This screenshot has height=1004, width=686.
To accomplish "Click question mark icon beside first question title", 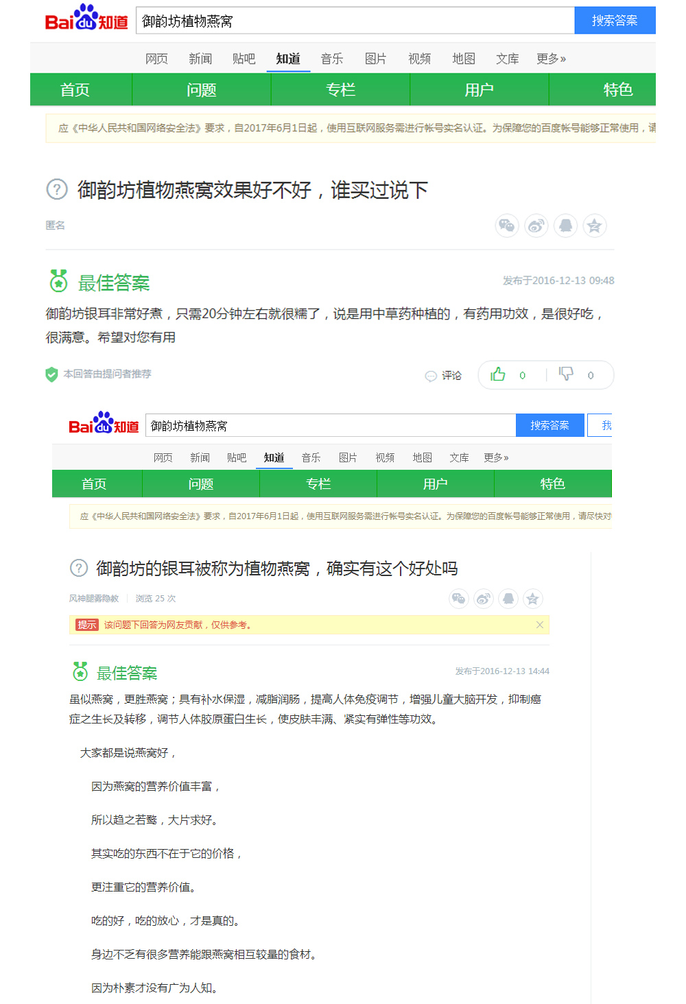I will click(x=57, y=189).
